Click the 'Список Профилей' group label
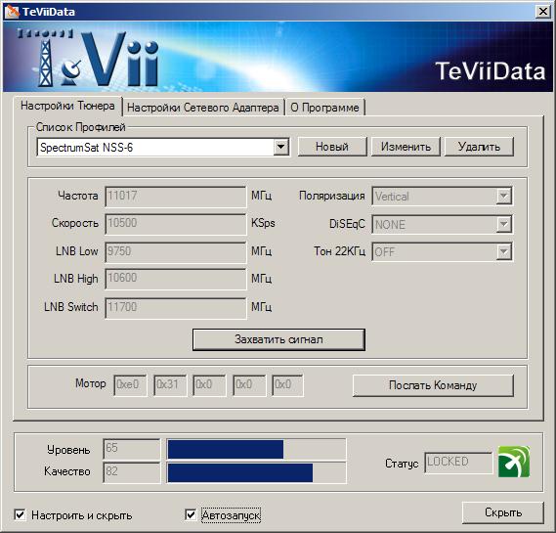Image resolution: width=556 pixels, height=533 pixels. 80,127
